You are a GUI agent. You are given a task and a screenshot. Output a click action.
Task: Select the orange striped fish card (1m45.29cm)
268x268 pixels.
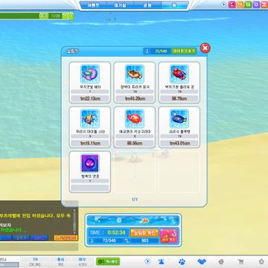[135, 83]
